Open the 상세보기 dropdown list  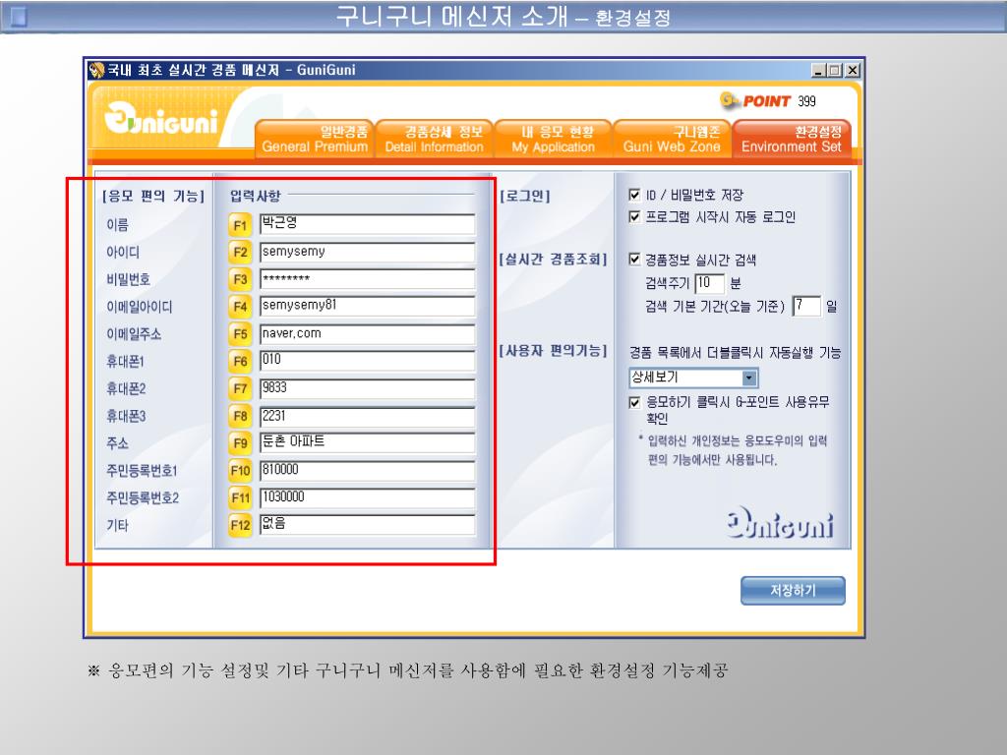click(x=748, y=378)
